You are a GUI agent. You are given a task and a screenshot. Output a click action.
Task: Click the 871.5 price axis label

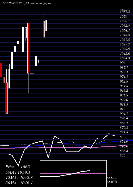pyautogui.click(x=124, y=132)
